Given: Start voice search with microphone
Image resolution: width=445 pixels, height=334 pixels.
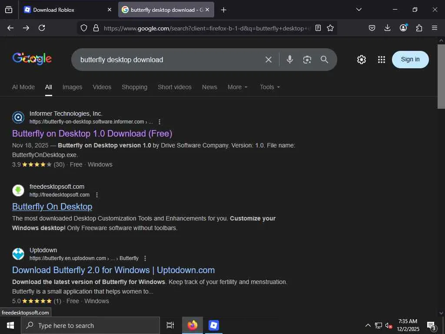Looking at the screenshot, I should coord(290,60).
